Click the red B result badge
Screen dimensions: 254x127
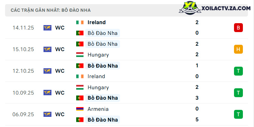238,28
